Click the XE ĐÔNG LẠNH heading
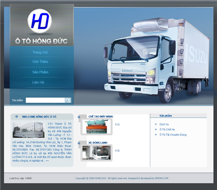 98,143
